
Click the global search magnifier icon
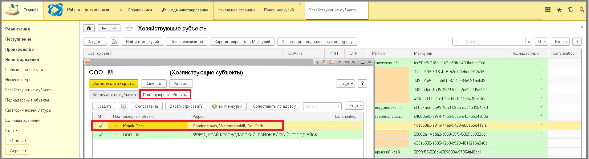582,10
